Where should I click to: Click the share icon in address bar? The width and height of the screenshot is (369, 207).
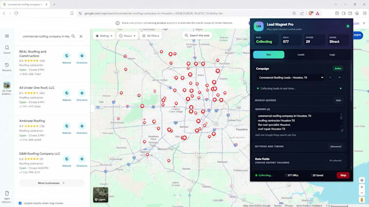pyautogui.click(x=302, y=14)
